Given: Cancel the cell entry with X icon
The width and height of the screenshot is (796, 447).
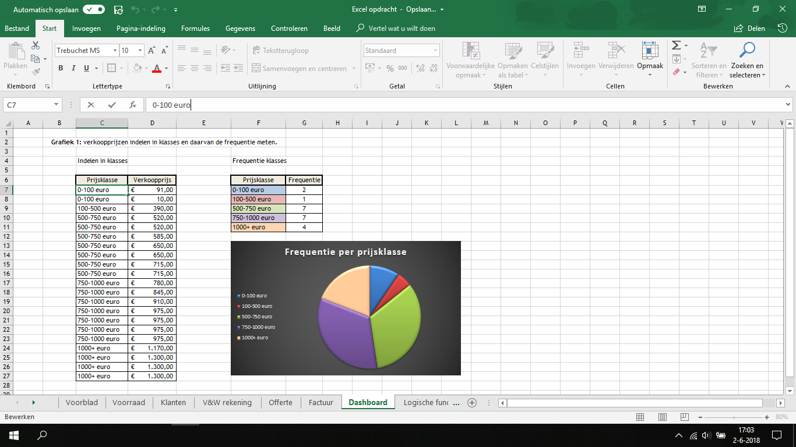Looking at the screenshot, I should tap(91, 105).
